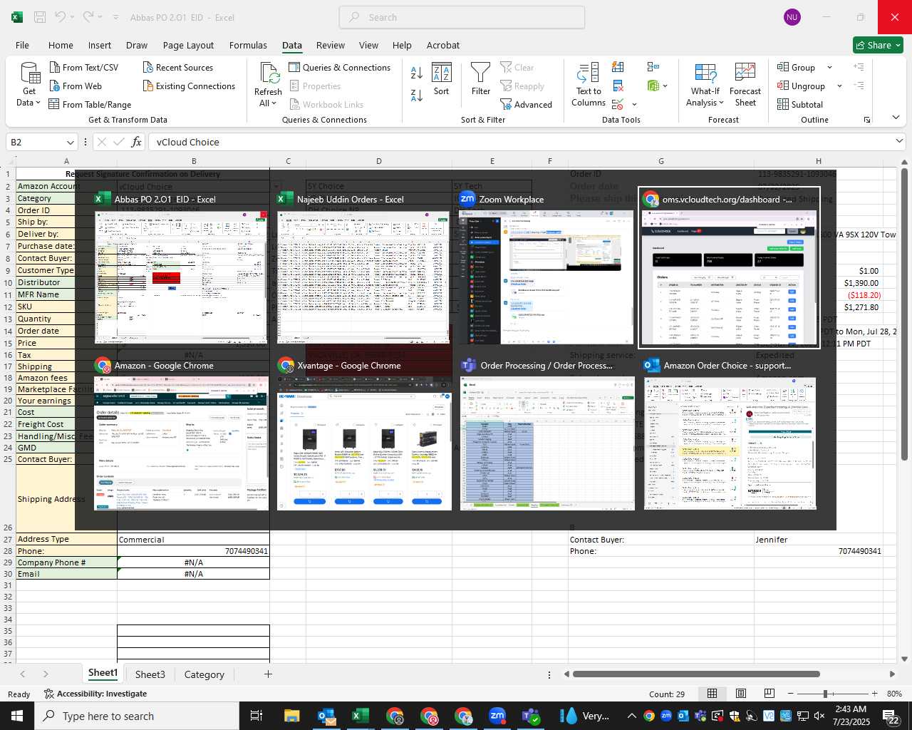Click the 80% zoom level
The image size is (912, 730).
coord(894,694)
